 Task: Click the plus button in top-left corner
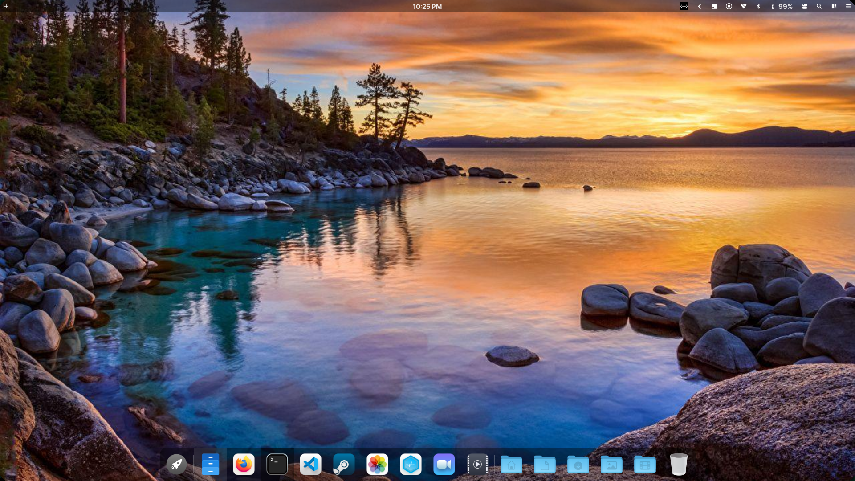6,6
